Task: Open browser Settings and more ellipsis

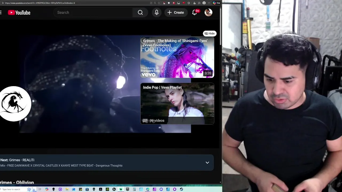Action: pos(209,3)
